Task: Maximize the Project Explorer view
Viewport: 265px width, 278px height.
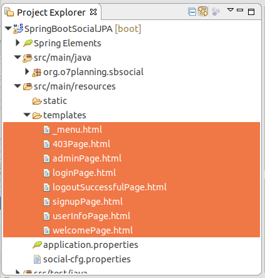Action: coord(251,12)
